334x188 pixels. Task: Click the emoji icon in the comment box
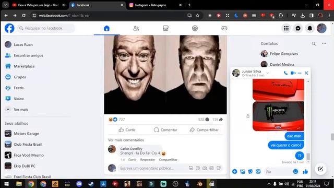point(198,168)
